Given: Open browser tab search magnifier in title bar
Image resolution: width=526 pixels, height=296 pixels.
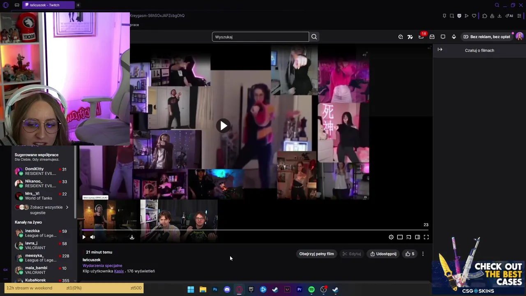Looking at the screenshot, I should click(x=497, y=5).
